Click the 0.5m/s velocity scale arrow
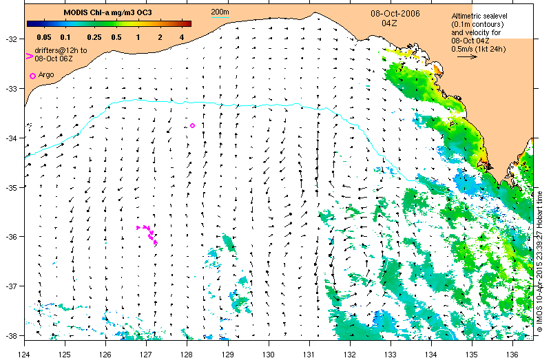Viewport: 551px width, 358px height. 468,56
